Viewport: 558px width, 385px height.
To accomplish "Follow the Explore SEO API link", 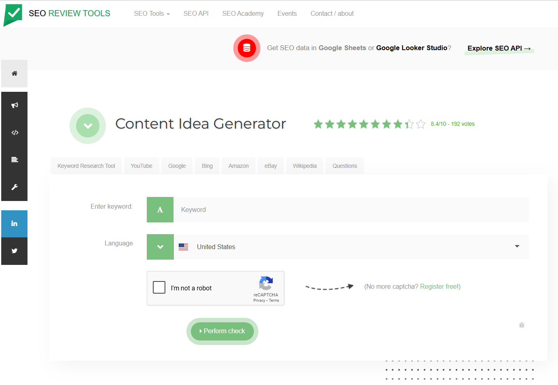I will point(499,49).
